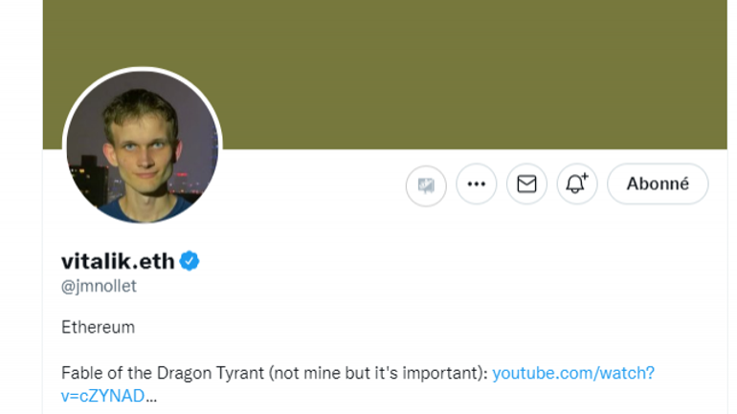Image resolution: width=737 pixels, height=414 pixels.
Task: Open the round profile picture
Action: click(x=142, y=148)
